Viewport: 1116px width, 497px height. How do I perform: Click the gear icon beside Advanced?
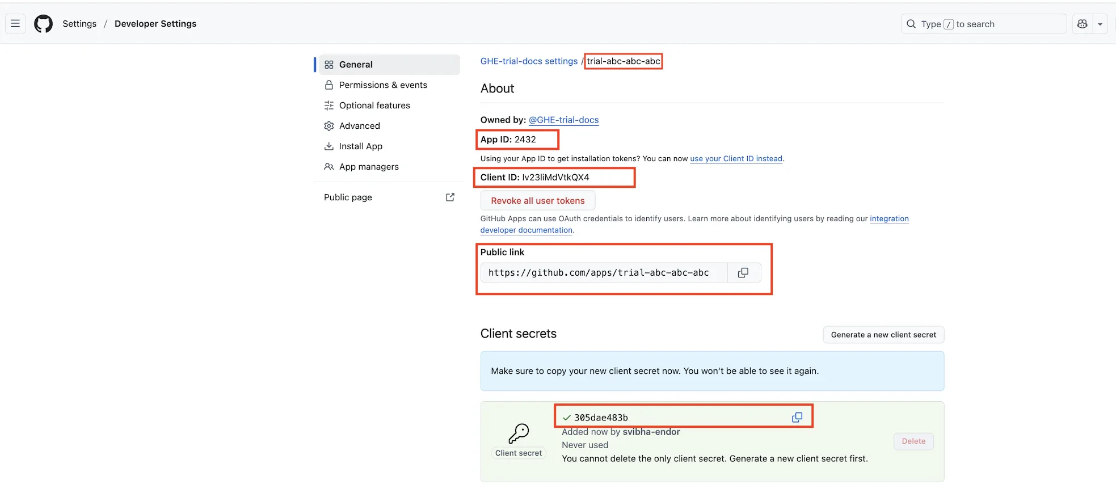329,126
